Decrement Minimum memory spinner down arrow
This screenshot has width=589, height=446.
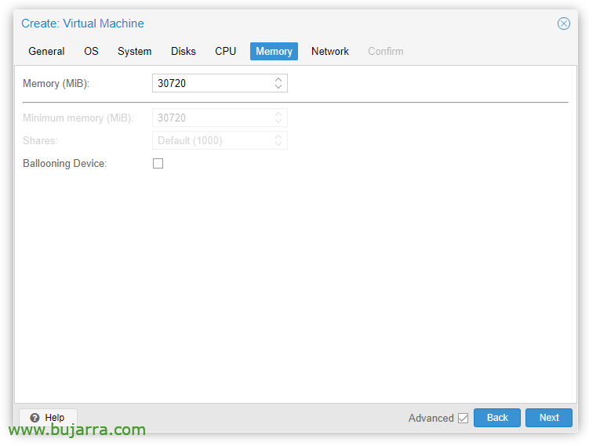point(278,121)
